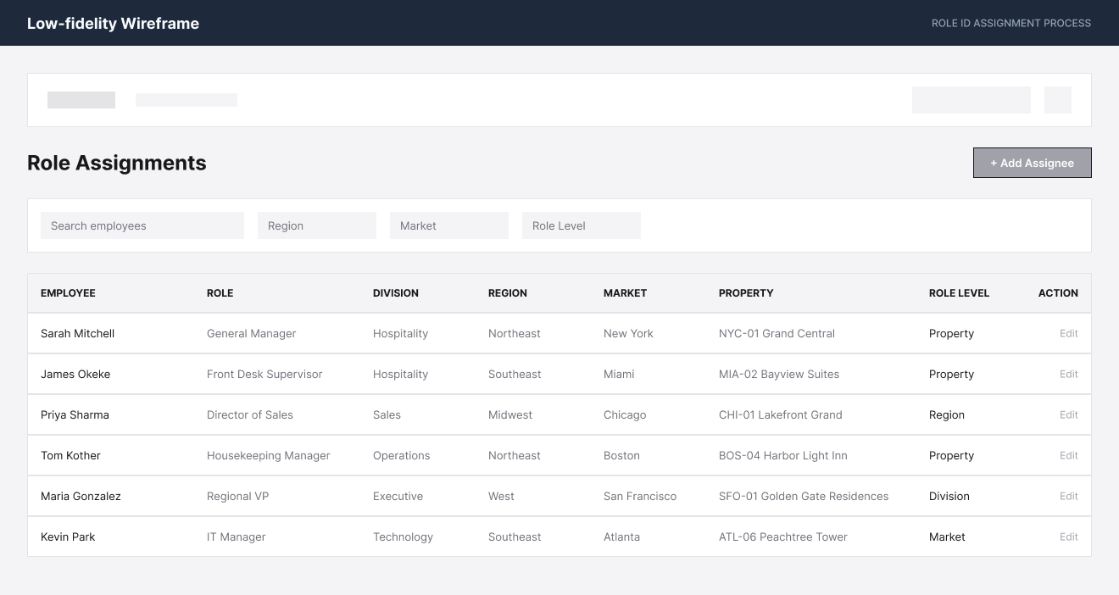The image size is (1119, 595).
Task: Edit Kevin Park's role assignment
Action: click(x=1069, y=537)
